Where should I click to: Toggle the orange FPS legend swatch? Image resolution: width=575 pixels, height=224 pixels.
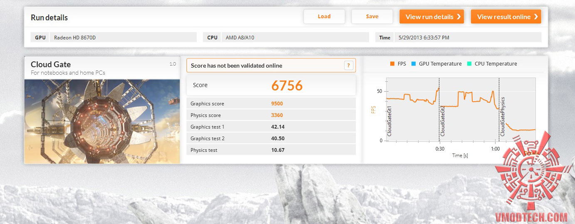click(x=392, y=64)
